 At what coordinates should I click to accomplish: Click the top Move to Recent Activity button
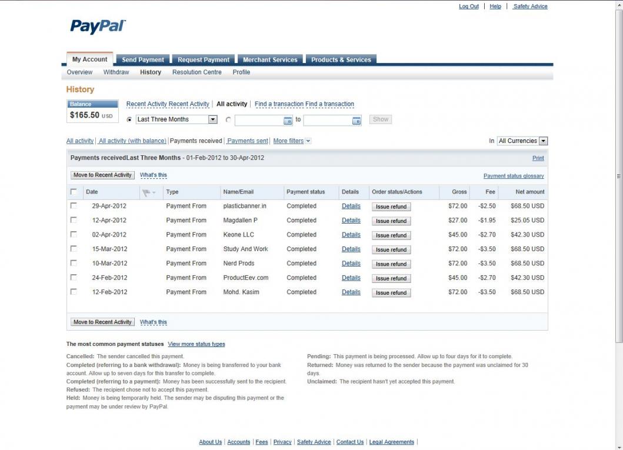click(x=102, y=175)
